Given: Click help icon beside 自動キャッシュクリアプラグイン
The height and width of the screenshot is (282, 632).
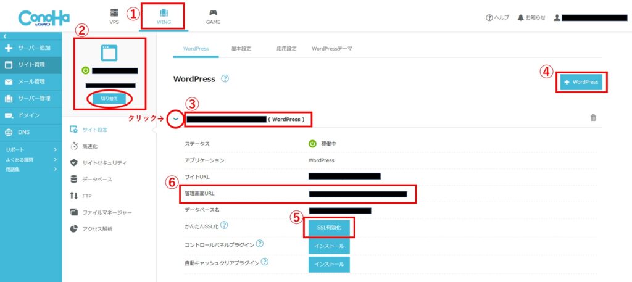Looking at the screenshot, I should 264,262.
